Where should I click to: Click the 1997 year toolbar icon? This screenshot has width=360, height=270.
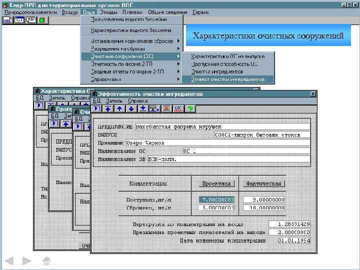[31, 20]
